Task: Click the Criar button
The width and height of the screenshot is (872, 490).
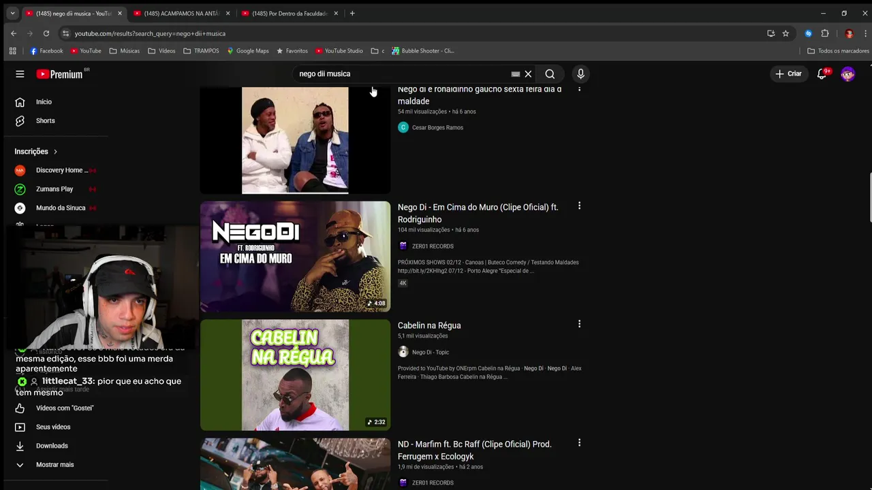Action: coord(789,73)
